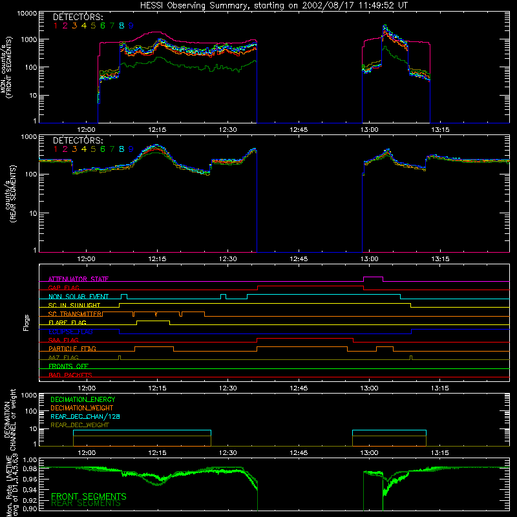Click 'DETECTORS:' label in front segments plot

click(78, 17)
